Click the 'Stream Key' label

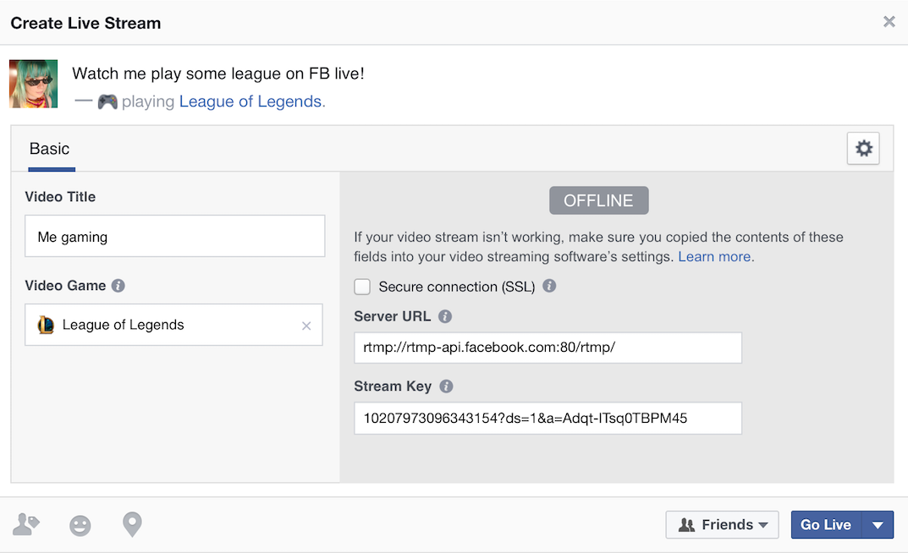(393, 386)
